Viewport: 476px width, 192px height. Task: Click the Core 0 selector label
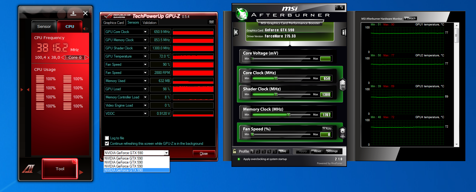[x=75, y=57]
